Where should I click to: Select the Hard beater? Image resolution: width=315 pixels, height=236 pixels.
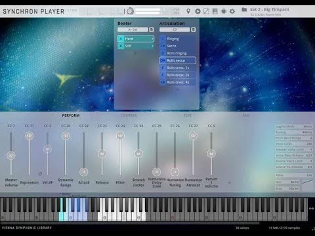click(x=136, y=39)
